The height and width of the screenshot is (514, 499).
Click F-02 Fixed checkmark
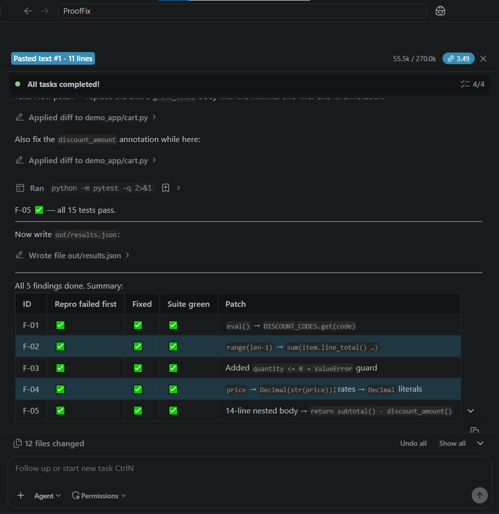138,347
